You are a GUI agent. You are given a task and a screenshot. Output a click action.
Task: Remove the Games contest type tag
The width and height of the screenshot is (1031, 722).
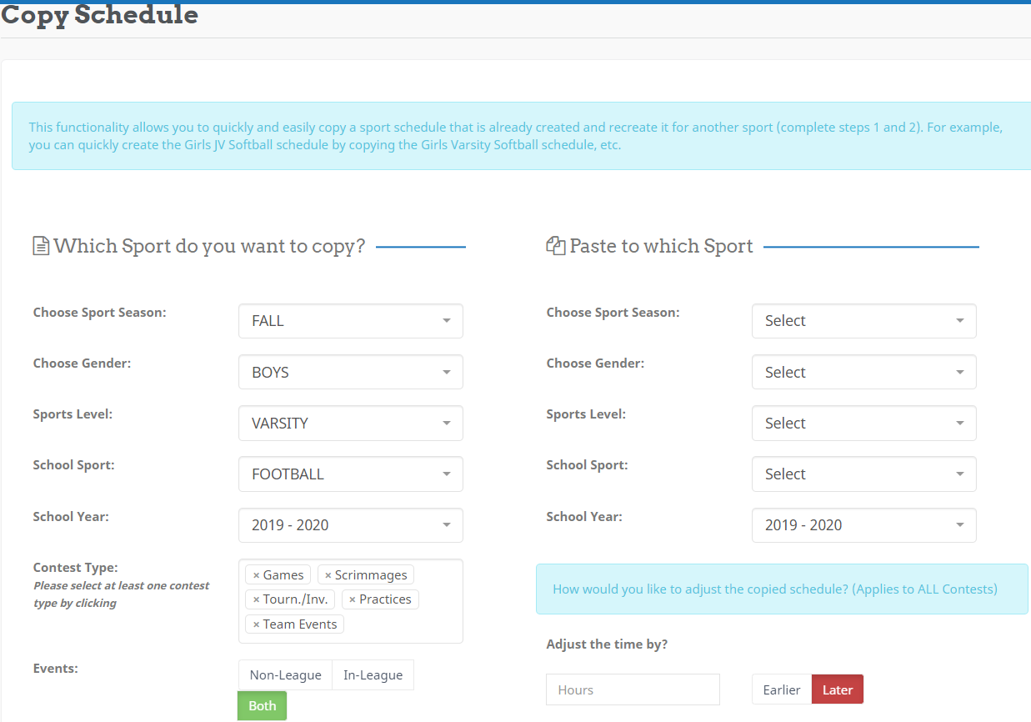pos(256,575)
